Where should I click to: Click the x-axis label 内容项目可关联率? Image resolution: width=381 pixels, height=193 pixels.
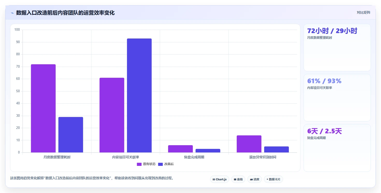(126, 157)
